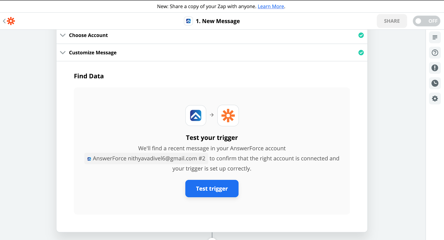Click the Zapier logo to go back

[x=11, y=21]
